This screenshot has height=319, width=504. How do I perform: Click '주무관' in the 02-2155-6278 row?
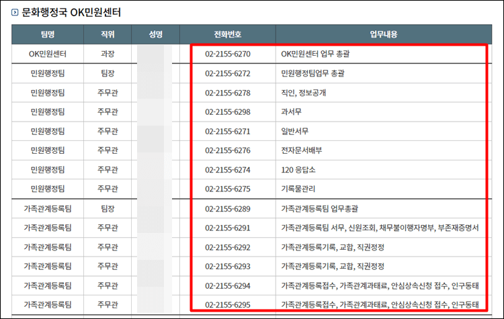108,93
